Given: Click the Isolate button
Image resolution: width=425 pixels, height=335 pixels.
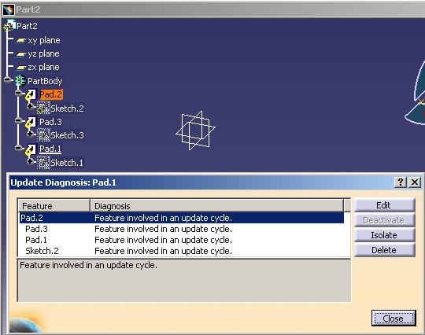Looking at the screenshot, I should click(x=384, y=235).
